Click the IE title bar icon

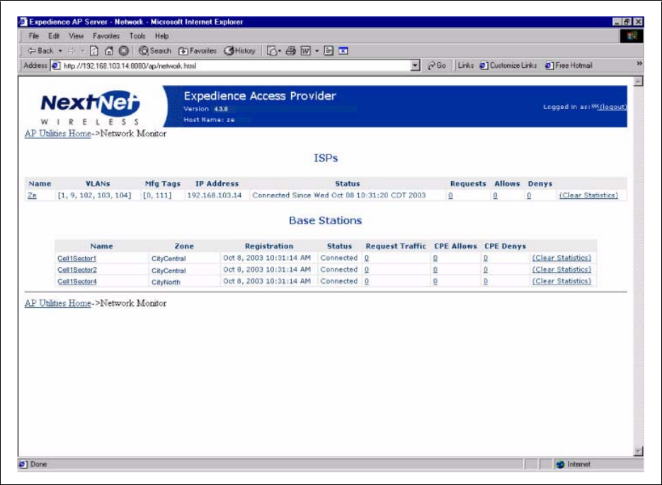point(23,22)
